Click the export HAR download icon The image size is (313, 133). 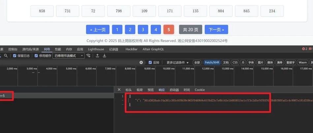point(105,56)
